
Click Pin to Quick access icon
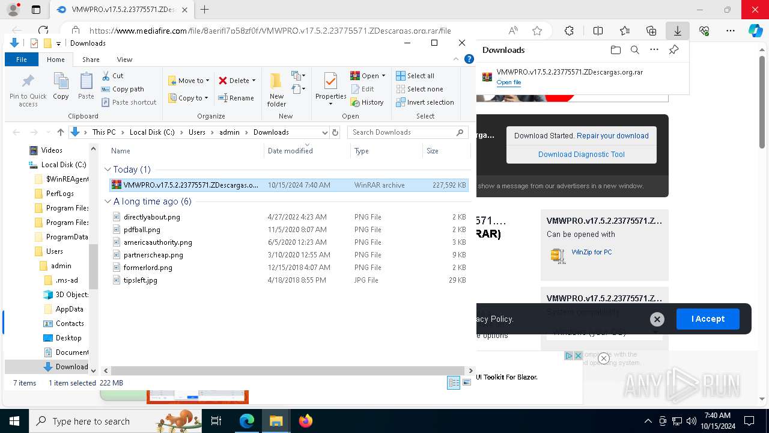[28, 90]
